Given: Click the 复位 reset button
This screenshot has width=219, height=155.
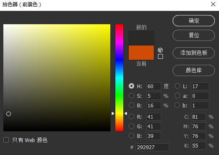Looking at the screenshot, I should click(194, 35).
